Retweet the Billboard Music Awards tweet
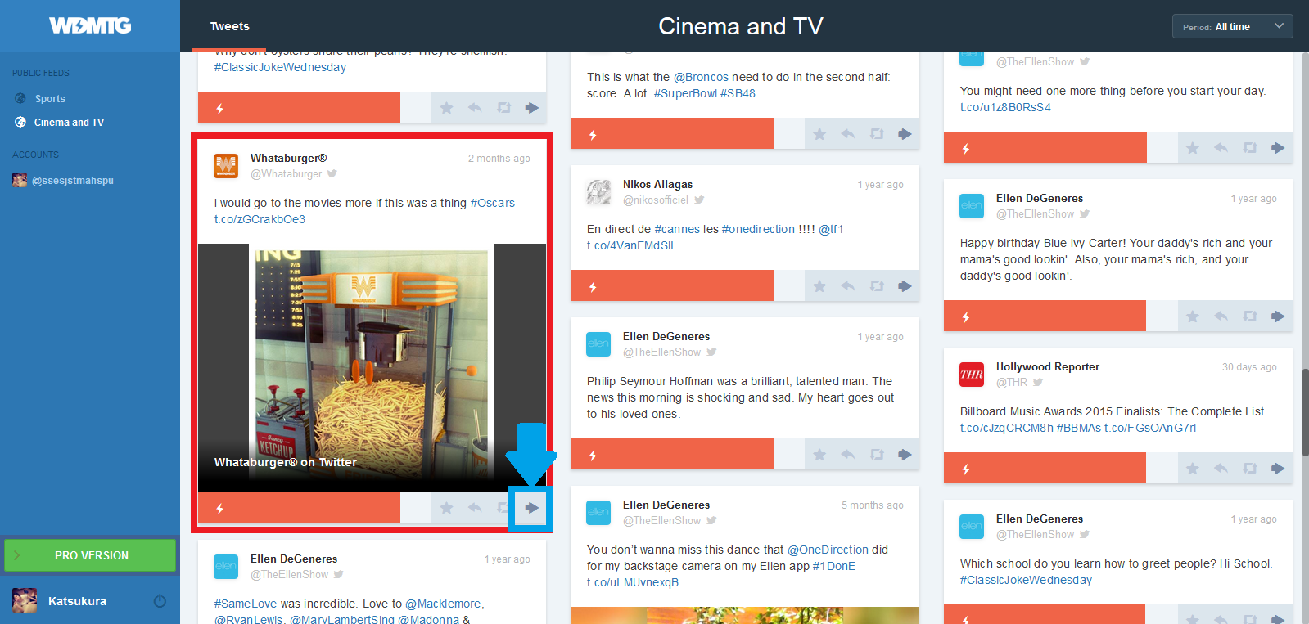 point(1250,468)
